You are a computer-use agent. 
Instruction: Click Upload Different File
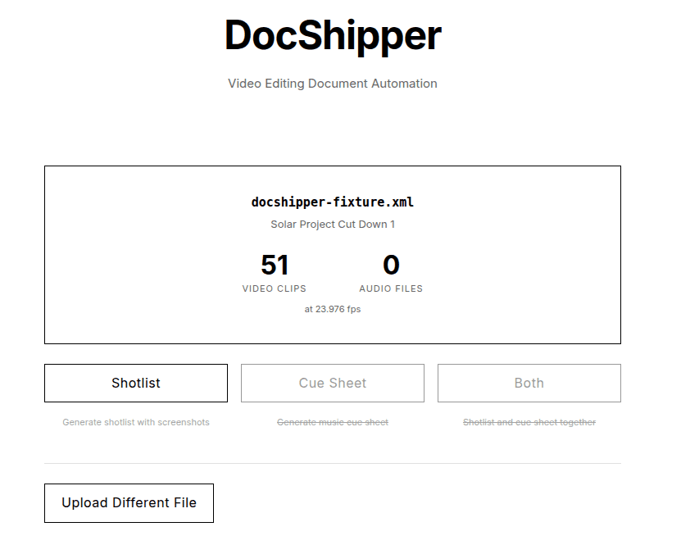pyautogui.click(x=128, y=502)
